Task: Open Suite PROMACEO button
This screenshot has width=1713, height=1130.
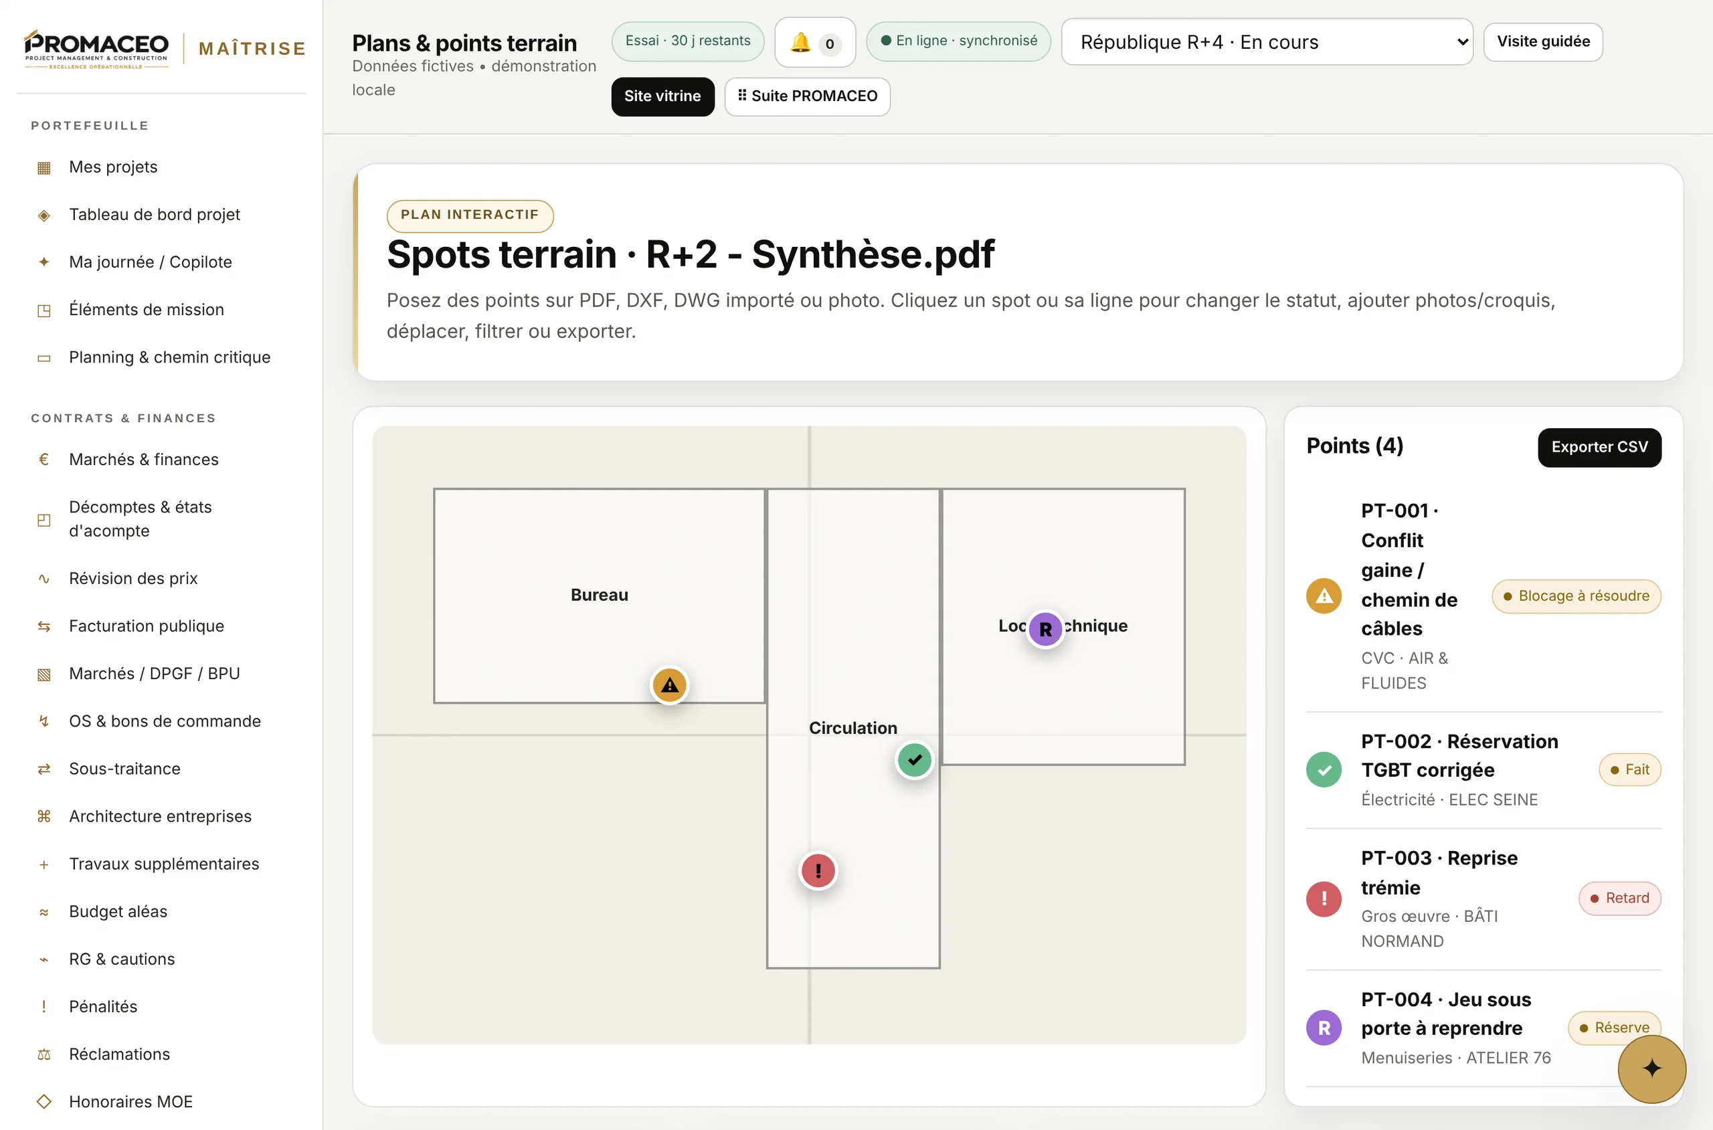Action: tap(807, 96)
